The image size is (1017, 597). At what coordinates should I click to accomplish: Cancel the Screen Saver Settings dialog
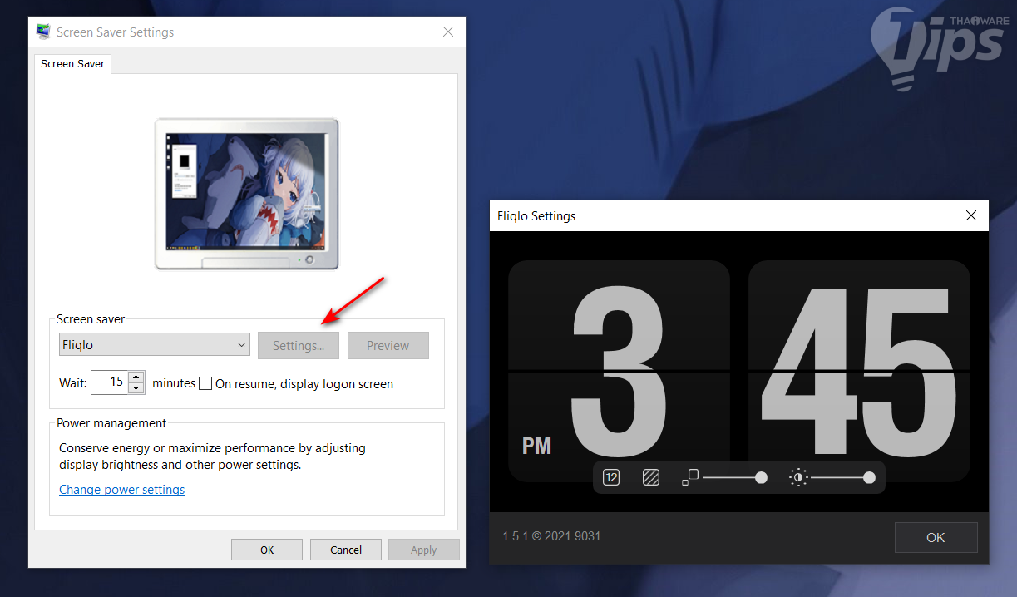coord(346,550)
